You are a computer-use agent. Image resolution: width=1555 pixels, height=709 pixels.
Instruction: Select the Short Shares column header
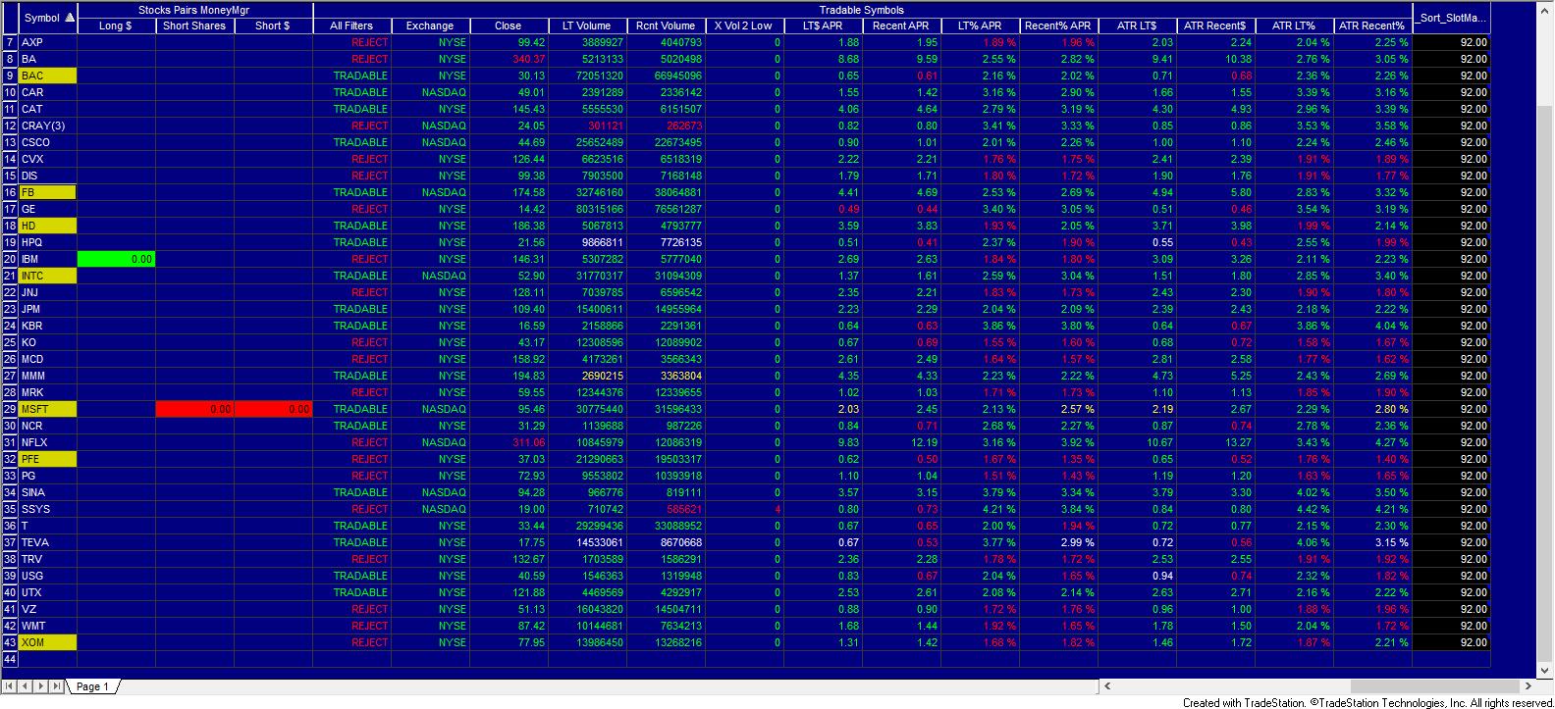coord(194,25)
